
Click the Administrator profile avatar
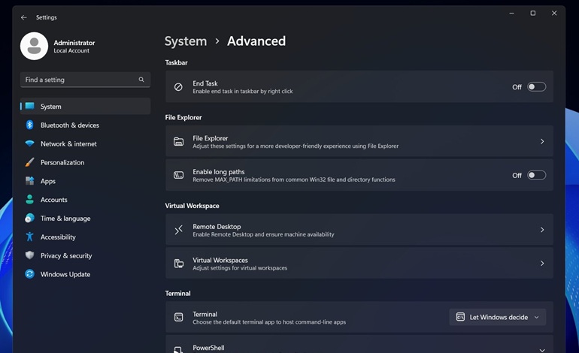pyautogui.click(x=34, y=46)
